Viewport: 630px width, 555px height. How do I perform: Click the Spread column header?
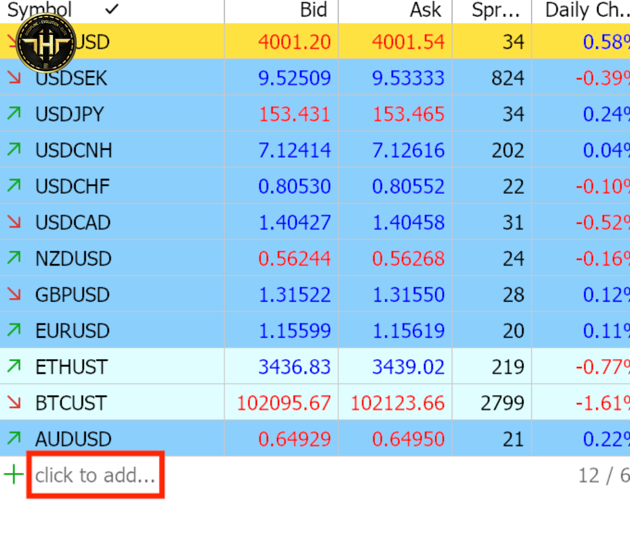tap(495, 10)
